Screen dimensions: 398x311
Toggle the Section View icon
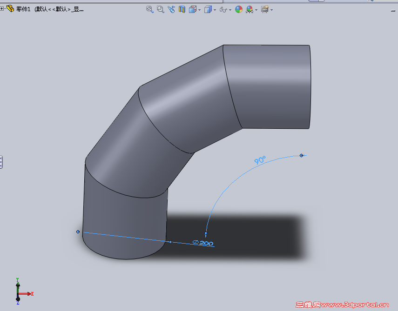(182, 9)
